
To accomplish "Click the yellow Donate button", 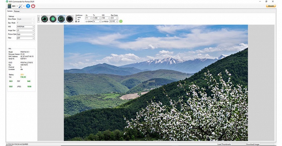I will 271,6.
